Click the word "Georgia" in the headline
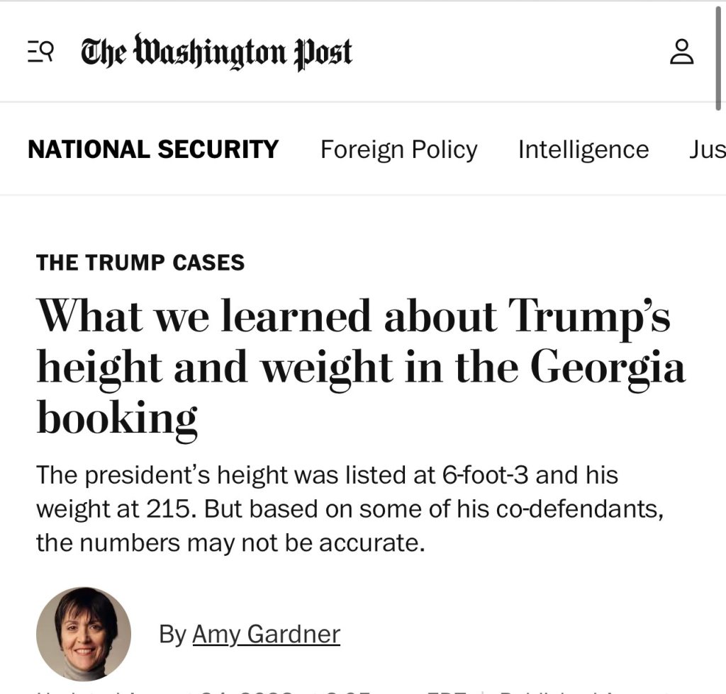The height and width of the screenshot is (694, 726). click(608, 367)
